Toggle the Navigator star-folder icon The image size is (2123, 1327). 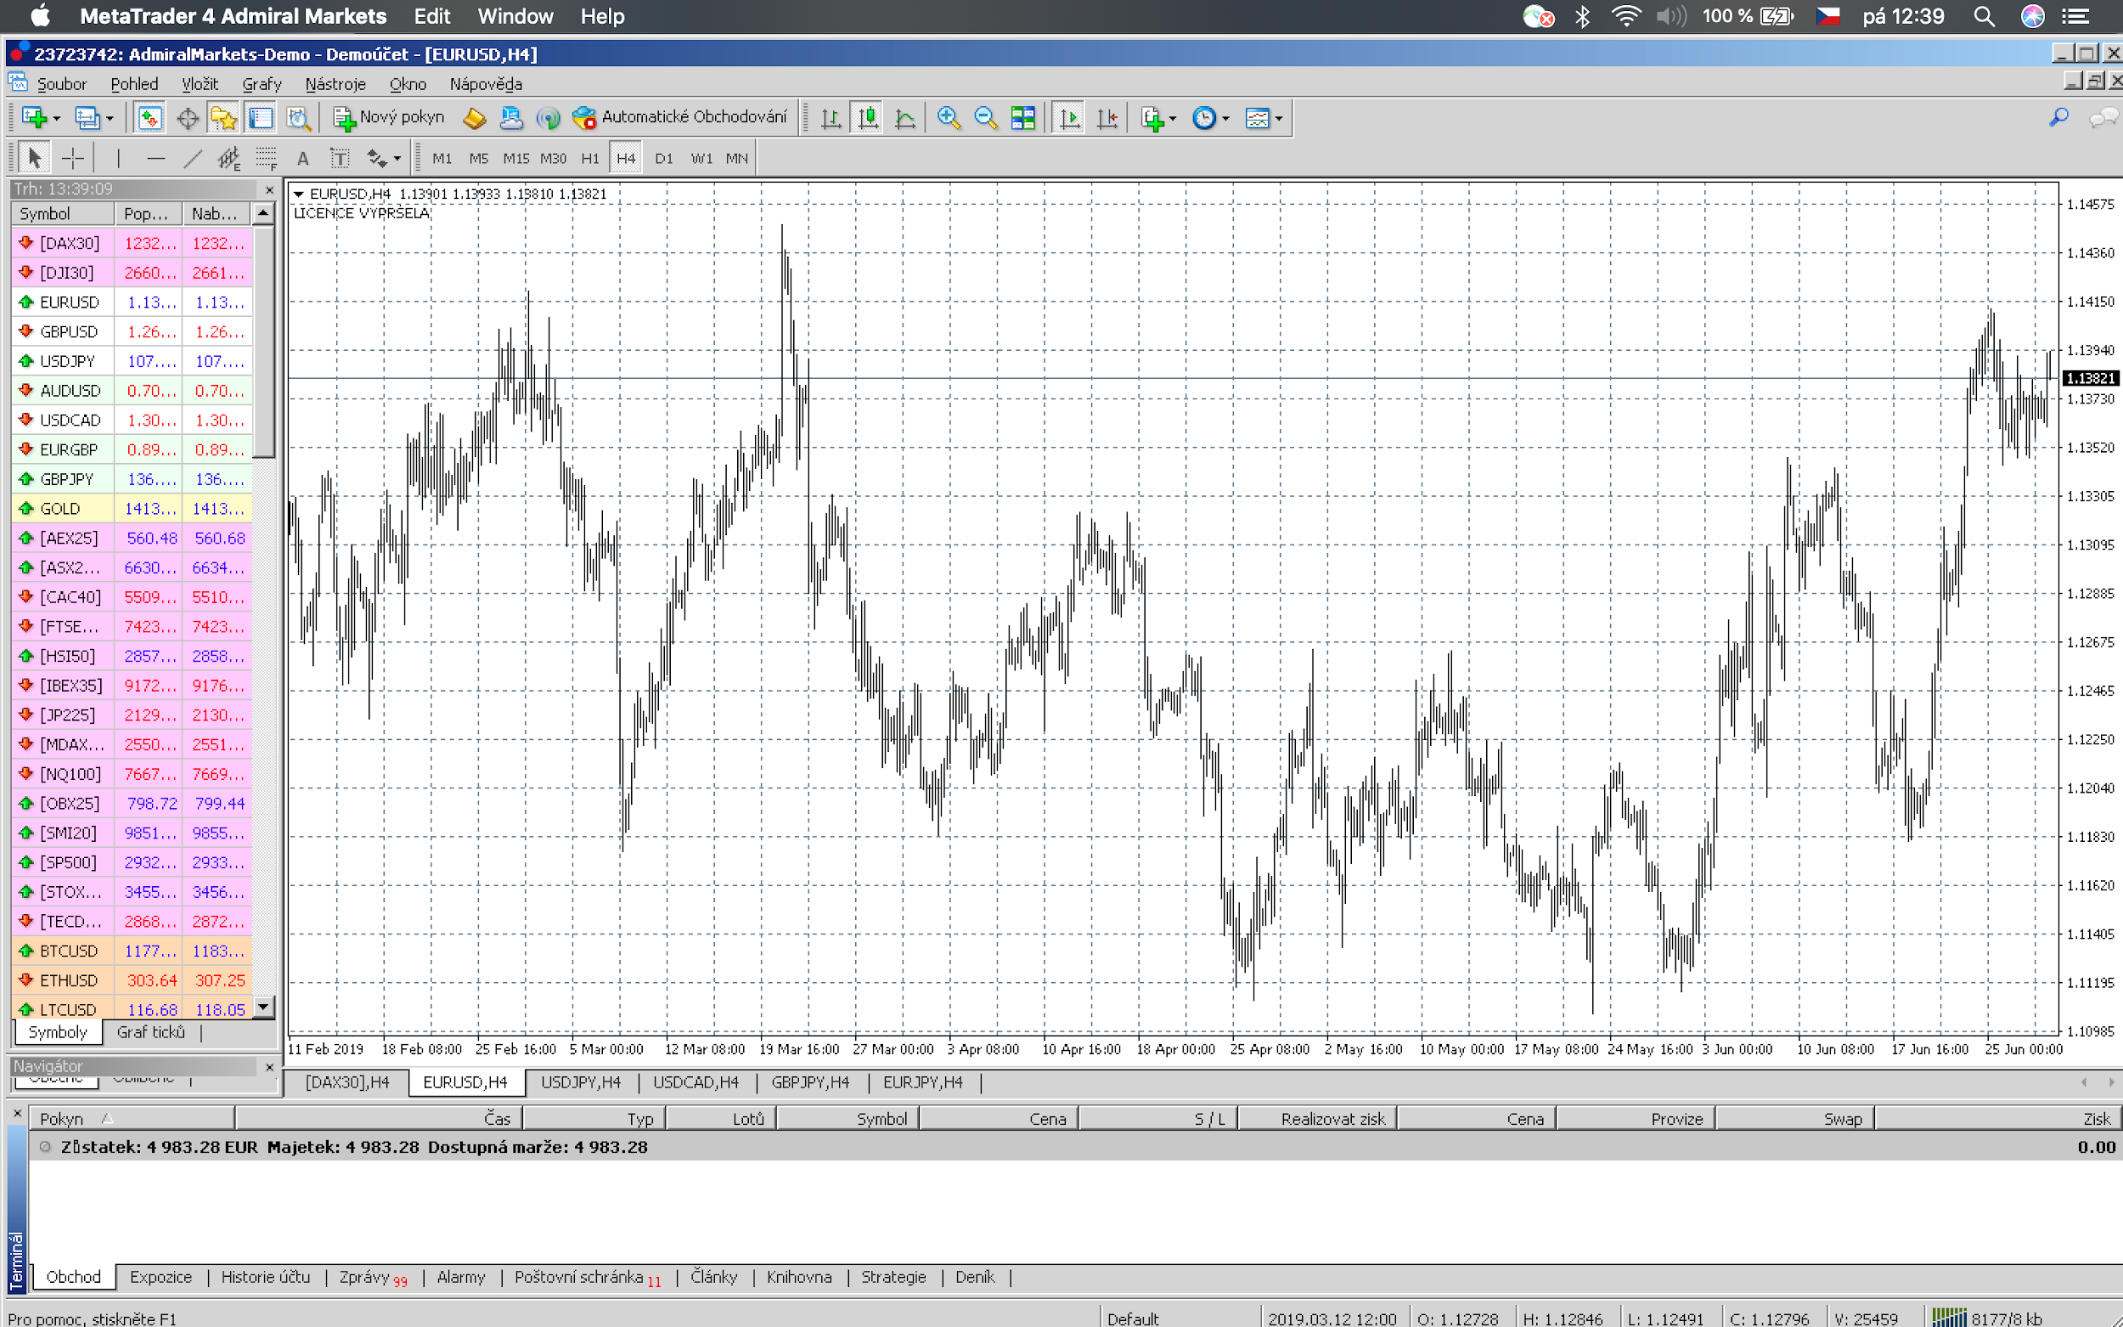(223, 116)
